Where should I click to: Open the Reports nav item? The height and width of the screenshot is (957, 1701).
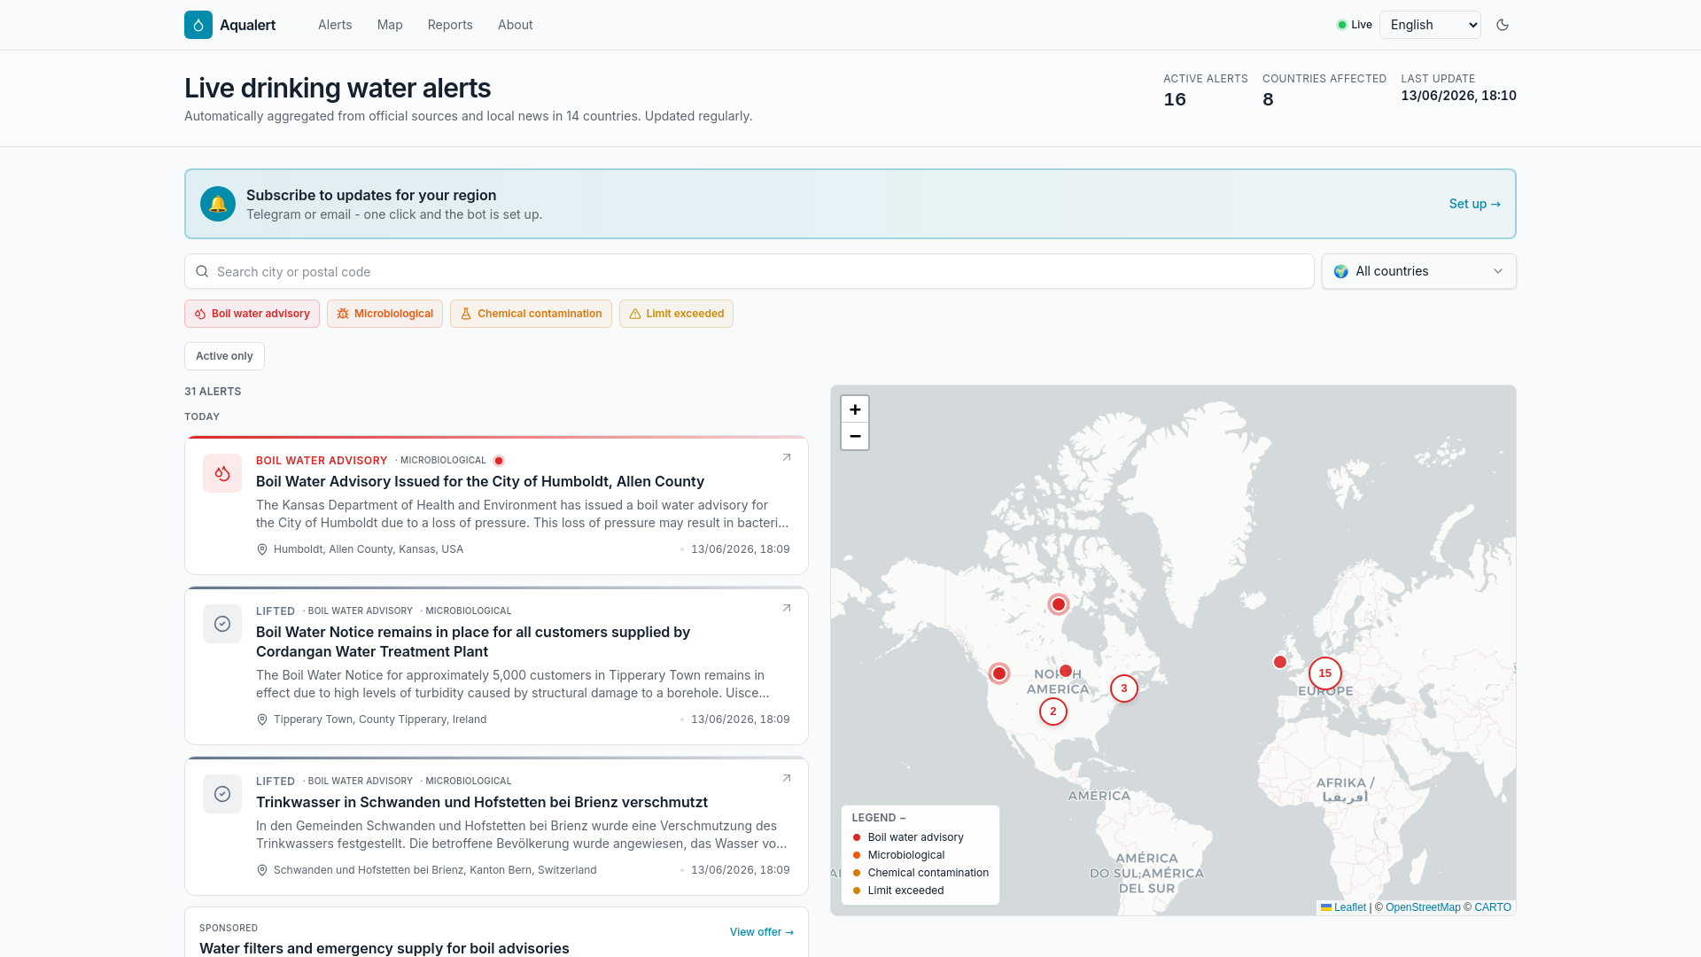[450, 25]
